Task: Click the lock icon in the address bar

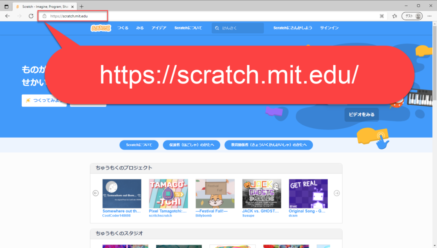Action: click(x=44, y=16)
